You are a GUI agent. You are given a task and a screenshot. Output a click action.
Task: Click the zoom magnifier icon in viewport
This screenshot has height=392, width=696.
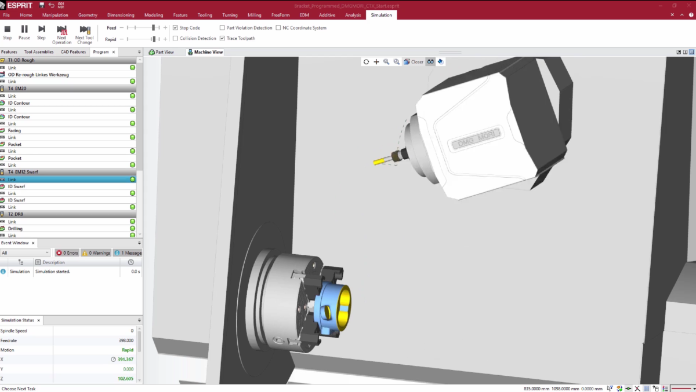[386, 61]
